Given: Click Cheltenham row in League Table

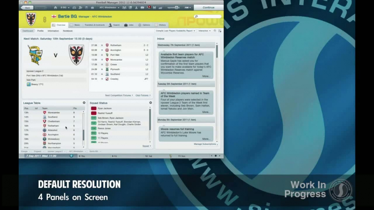Looking at the screenshot, I should pos(54,122).
